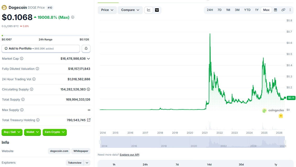The height and width of the screenshot is (167, 296).
Task: Select the 24H time range
Action: pos(210,10)
